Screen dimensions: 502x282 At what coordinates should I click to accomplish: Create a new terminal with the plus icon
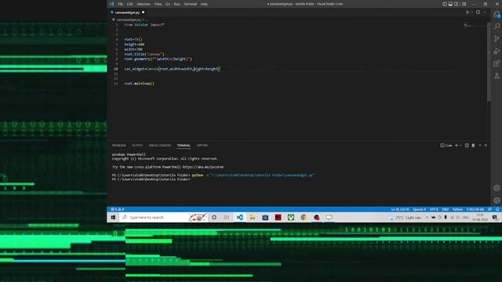tap(457, 146)
